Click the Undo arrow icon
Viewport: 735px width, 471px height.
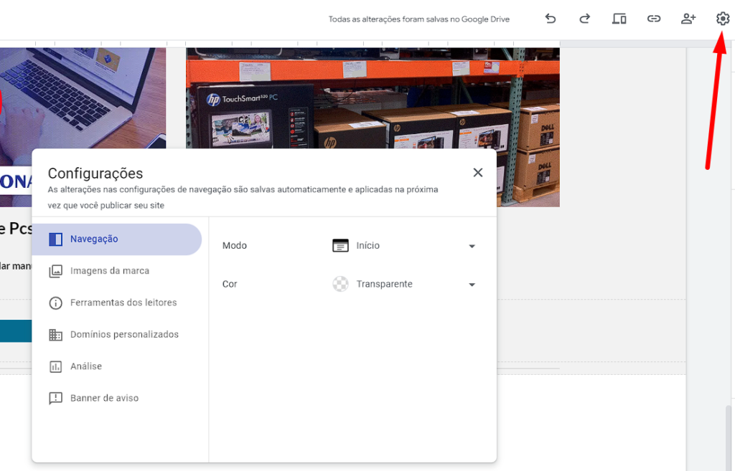551,19
